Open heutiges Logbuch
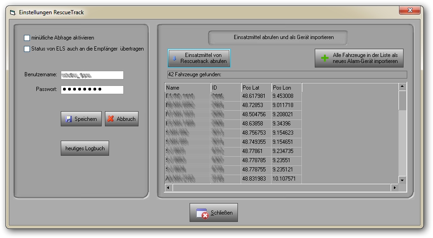This screenshot has width=433, height=238. tap(85, 148)
